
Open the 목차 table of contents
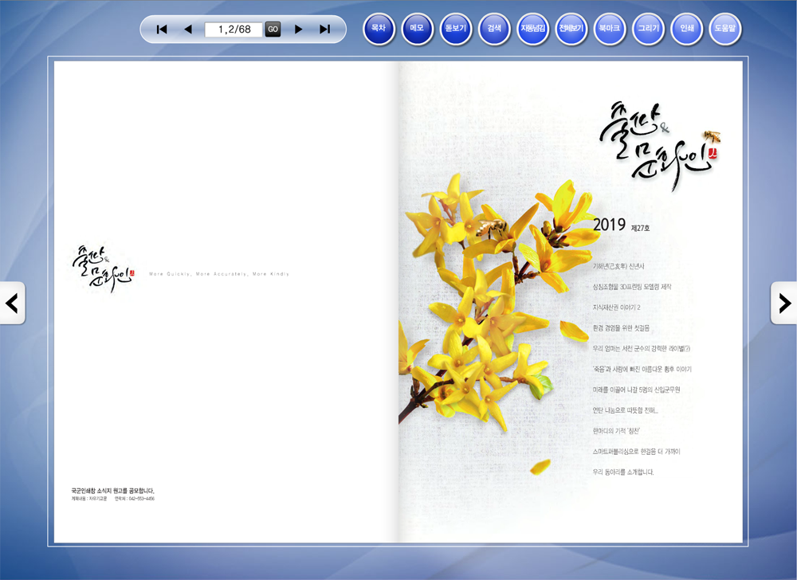click(x=379, y=29)
